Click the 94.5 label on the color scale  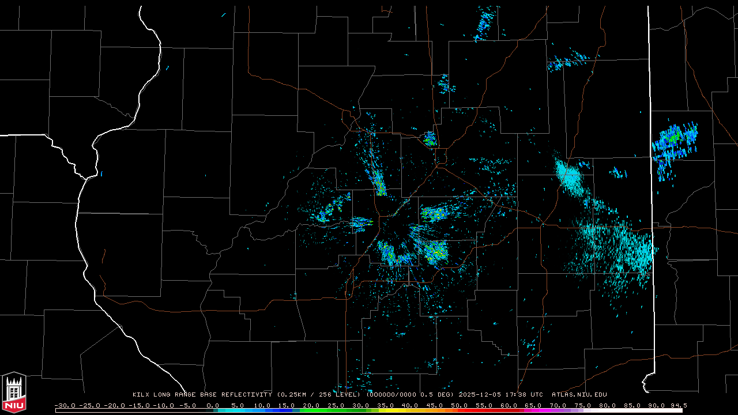tap(677, 405)
